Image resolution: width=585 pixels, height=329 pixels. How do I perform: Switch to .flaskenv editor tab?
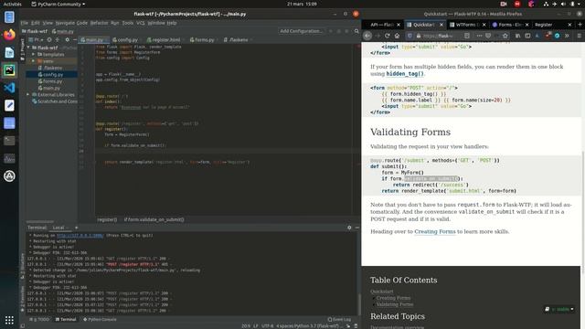(x=238, y=39)
